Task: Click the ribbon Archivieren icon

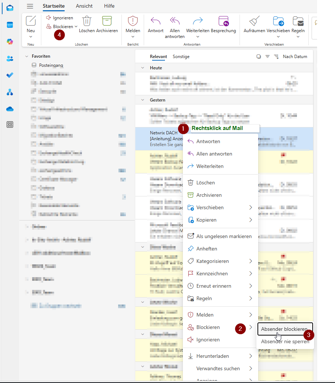Action: pos(107,21)
